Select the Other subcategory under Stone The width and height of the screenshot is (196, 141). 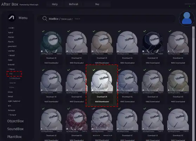(12, 87)
